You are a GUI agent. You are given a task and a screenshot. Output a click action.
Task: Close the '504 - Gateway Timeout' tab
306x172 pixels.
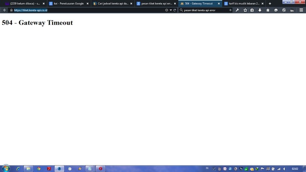[x=219, y=4]
